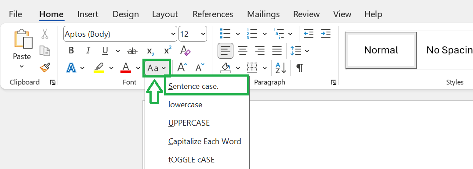Image resolution: width=473 pixels, height=169 pixels.
Task: Open Text Effects dropdown arrow
Action: click(x=83, y=68)
